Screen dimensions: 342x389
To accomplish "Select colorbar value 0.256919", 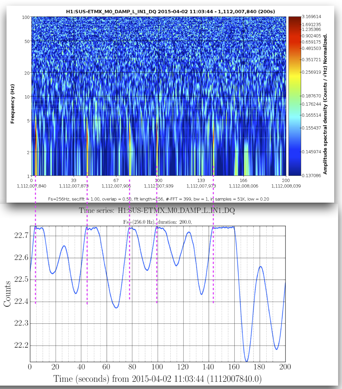I will coord(311,72).
